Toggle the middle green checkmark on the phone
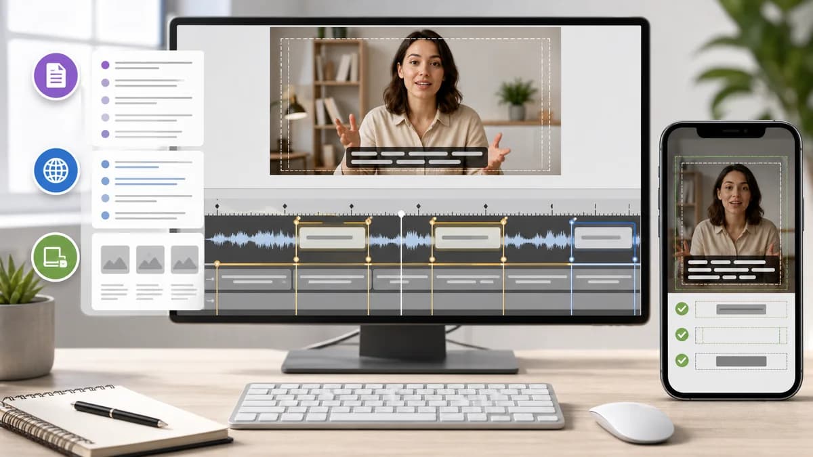Viewport: 813px width, 457px height. (682, 334)
